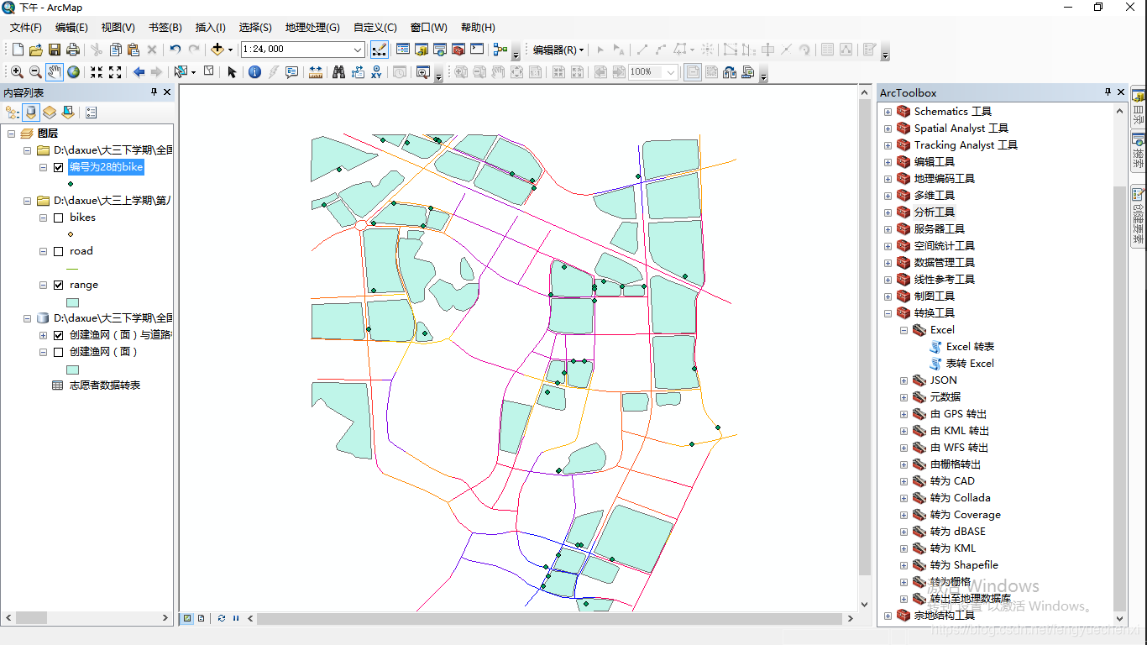This screenshot has height=645, width=1147.
Task: Check the 创建渔网（面） layer box
Action: pyautogui.click(x=58, y=352)
